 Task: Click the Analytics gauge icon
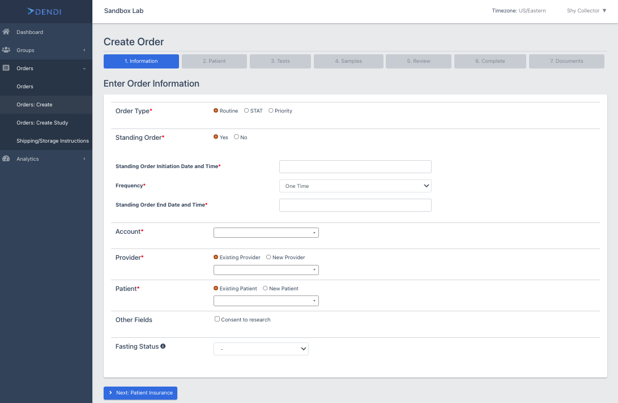6,158
